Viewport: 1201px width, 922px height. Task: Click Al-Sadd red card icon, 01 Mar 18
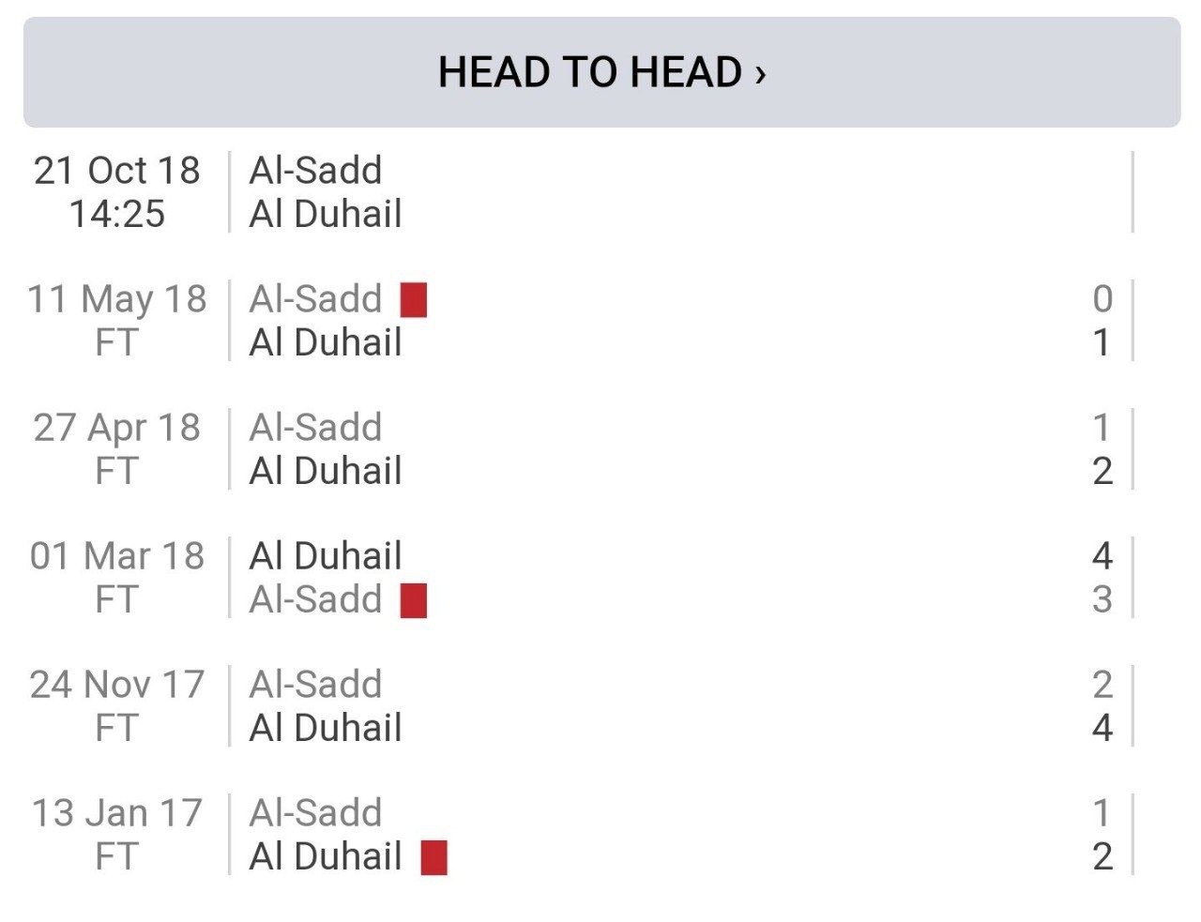click(x=414, y=600)
